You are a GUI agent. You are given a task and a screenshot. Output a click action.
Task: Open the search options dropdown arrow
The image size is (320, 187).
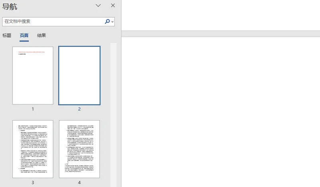click(112, 22)
